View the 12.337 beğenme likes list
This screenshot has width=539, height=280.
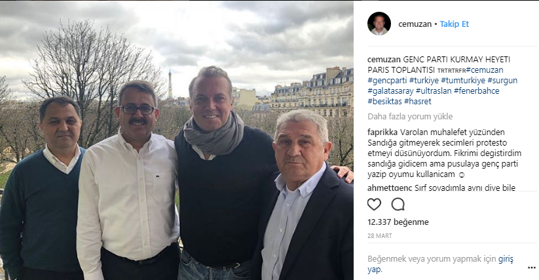398,222
